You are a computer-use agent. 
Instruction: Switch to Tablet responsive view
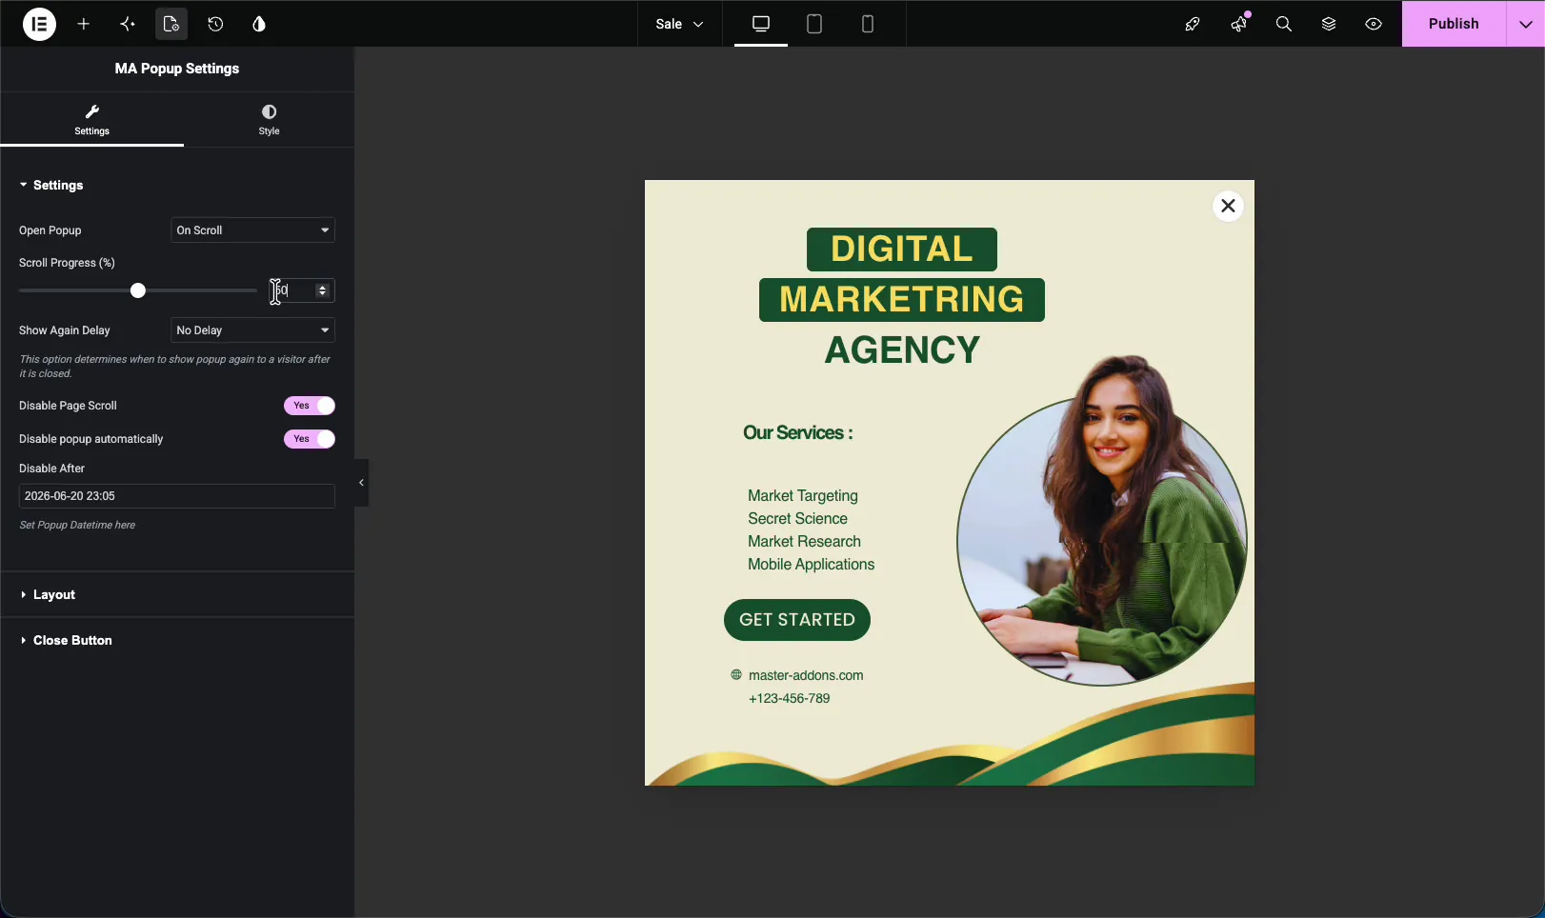coord(814,24)
